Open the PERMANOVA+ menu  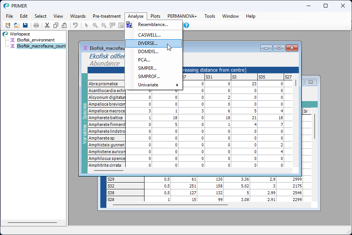182,16
